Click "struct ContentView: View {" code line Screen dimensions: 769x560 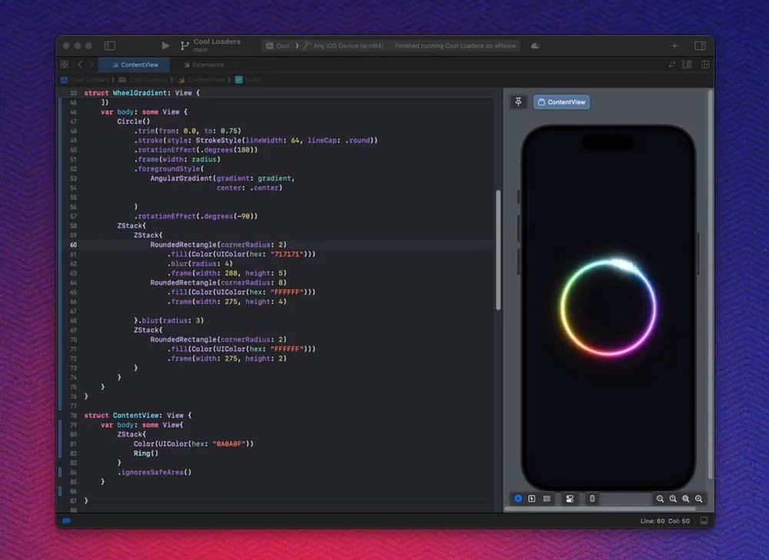(138, 415)
